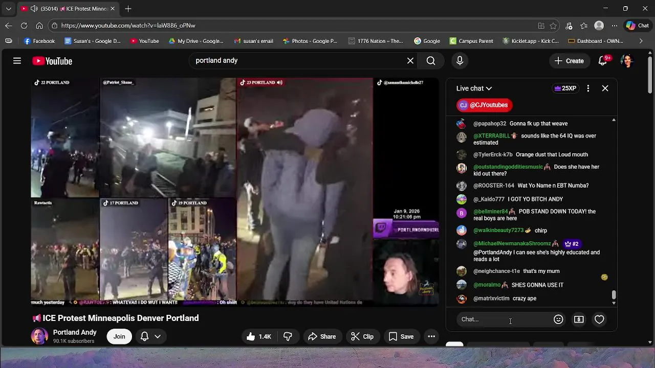Save the video to a playlist
The image size is (655, 368).
click(401, 336)
